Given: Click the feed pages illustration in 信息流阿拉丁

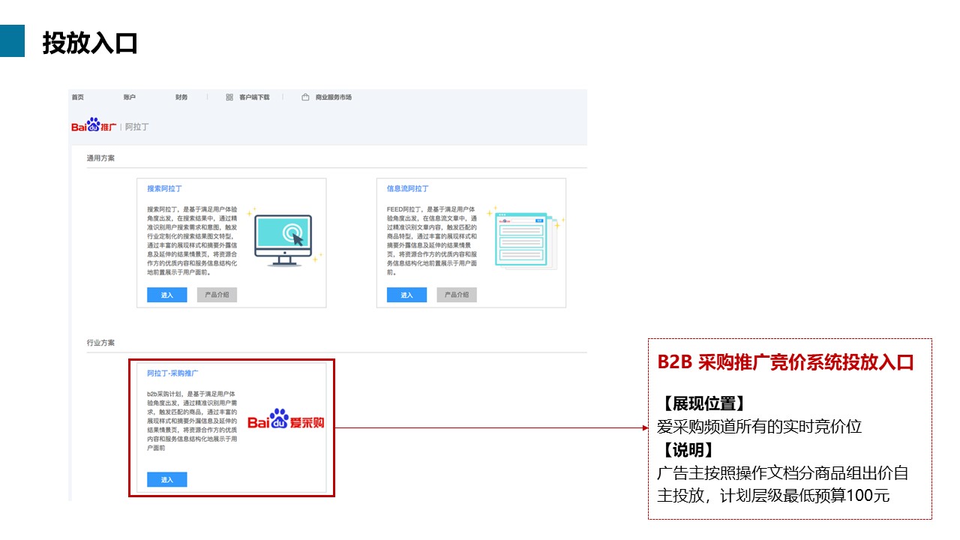Looking at the screenshot, I should click(x=525, y=238).
